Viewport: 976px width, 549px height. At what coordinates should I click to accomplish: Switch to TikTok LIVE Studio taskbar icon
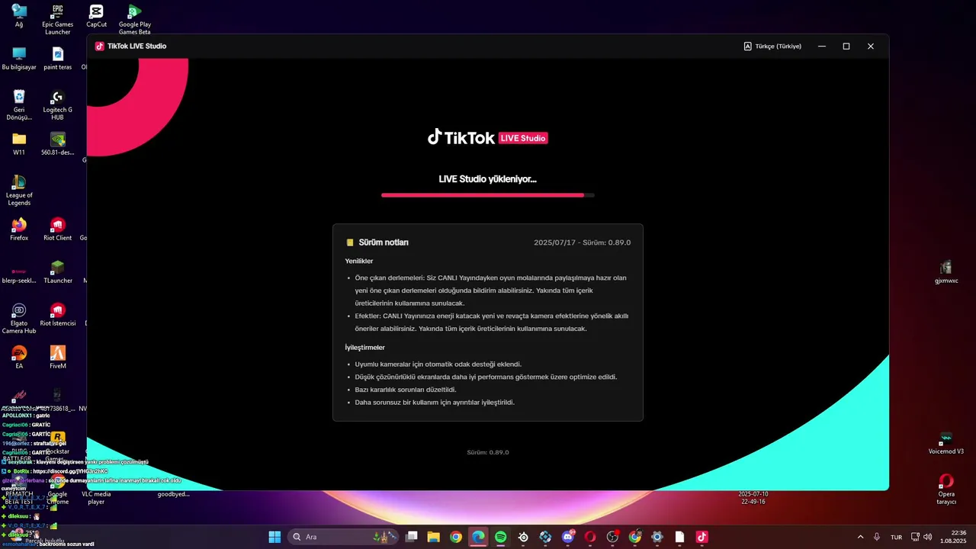point(702,537)
